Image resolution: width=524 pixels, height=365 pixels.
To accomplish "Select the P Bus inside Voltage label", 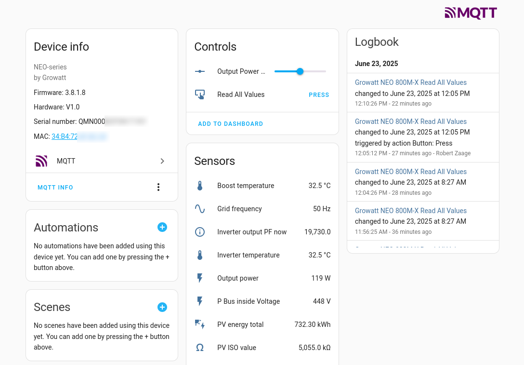I will coord(249,301).
